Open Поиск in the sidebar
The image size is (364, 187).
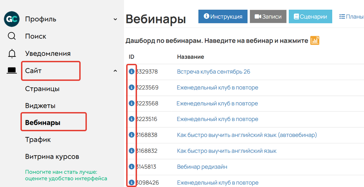pyautogui.click(x=36, y=36)
